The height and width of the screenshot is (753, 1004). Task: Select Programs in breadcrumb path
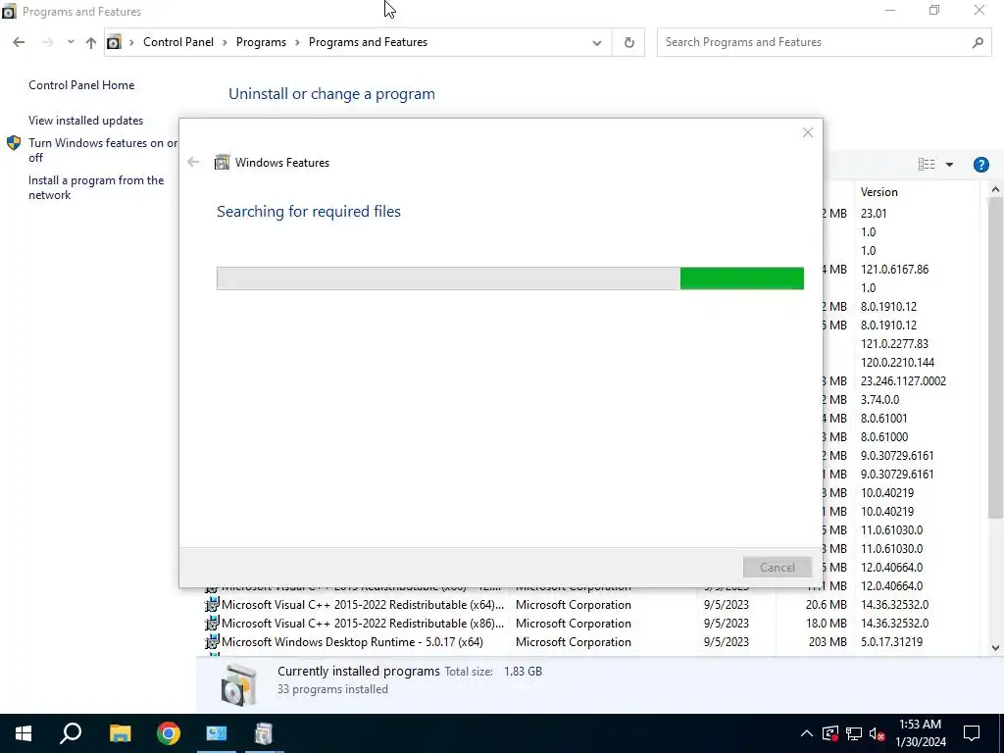(261, 42)
